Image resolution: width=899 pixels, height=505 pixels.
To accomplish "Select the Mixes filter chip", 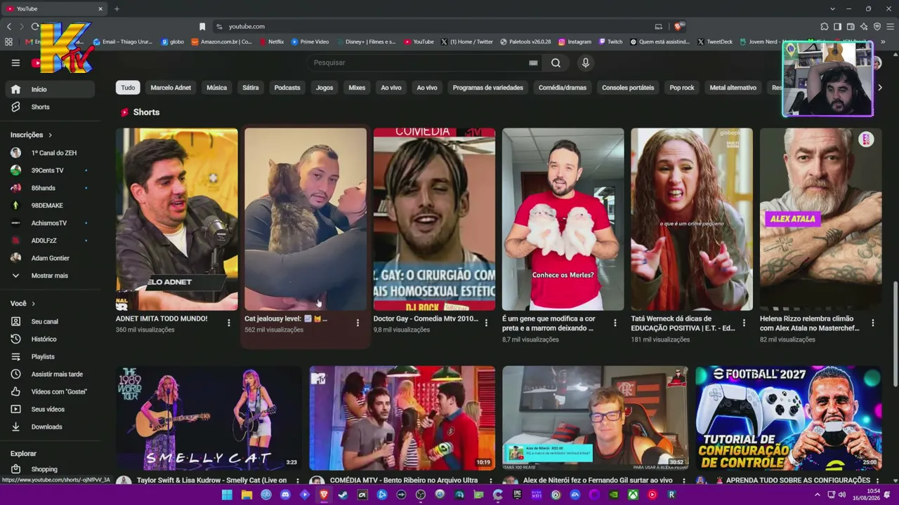I will click(x=357, y=88).
